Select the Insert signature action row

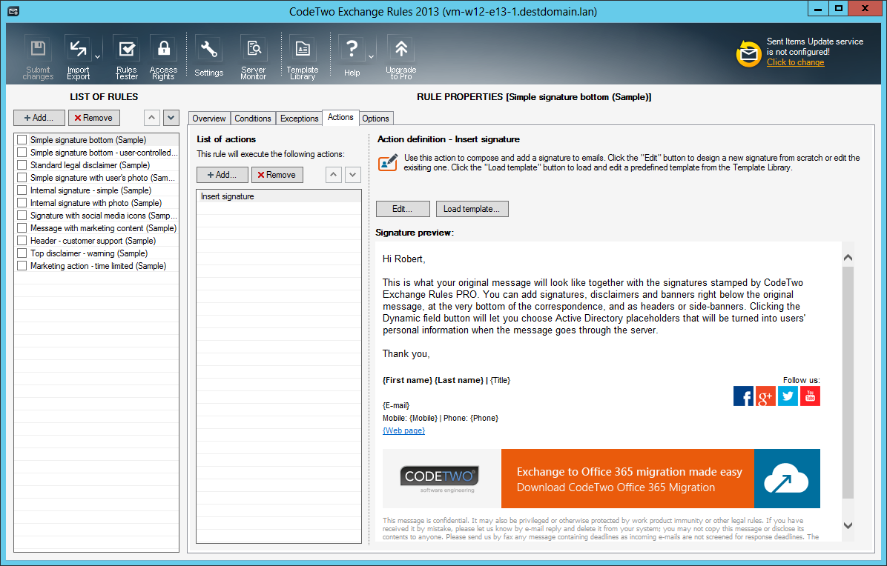[279, 196]
